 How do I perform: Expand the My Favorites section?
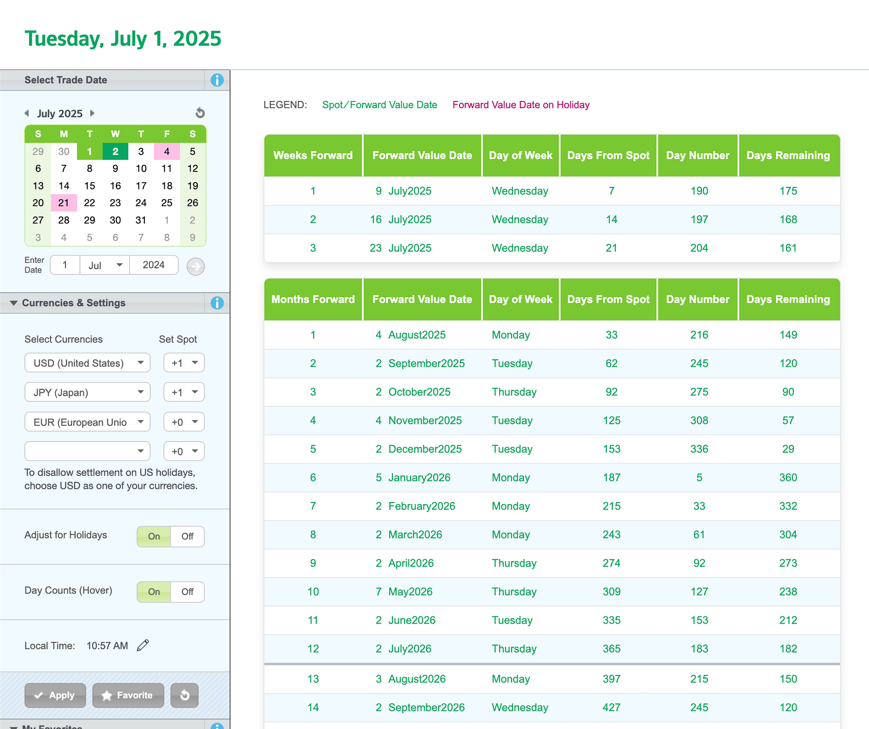click(14, 727)
